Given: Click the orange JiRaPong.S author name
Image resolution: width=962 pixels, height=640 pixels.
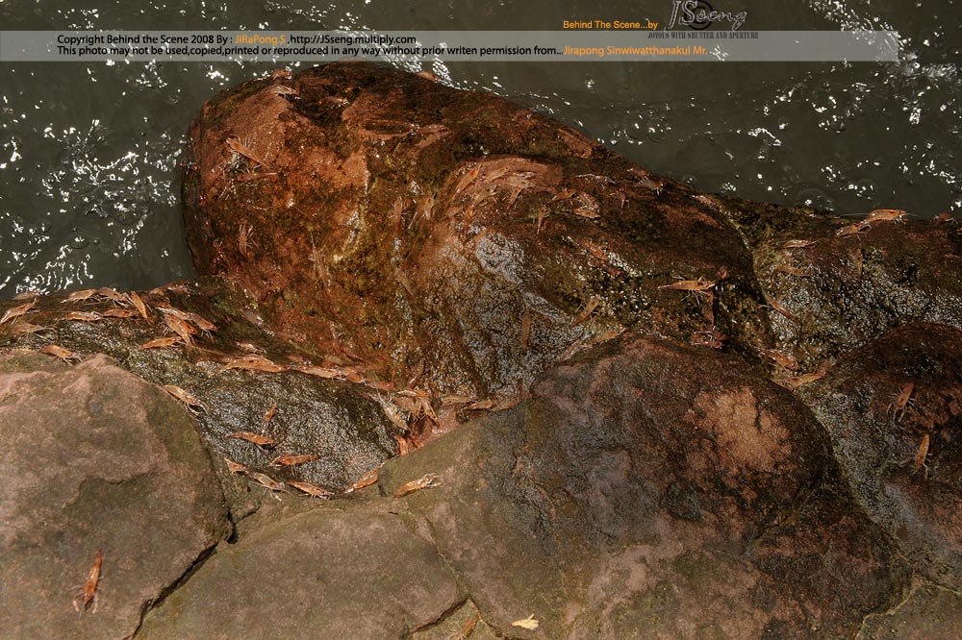Looking at the screenshot, I should [259, 39].
